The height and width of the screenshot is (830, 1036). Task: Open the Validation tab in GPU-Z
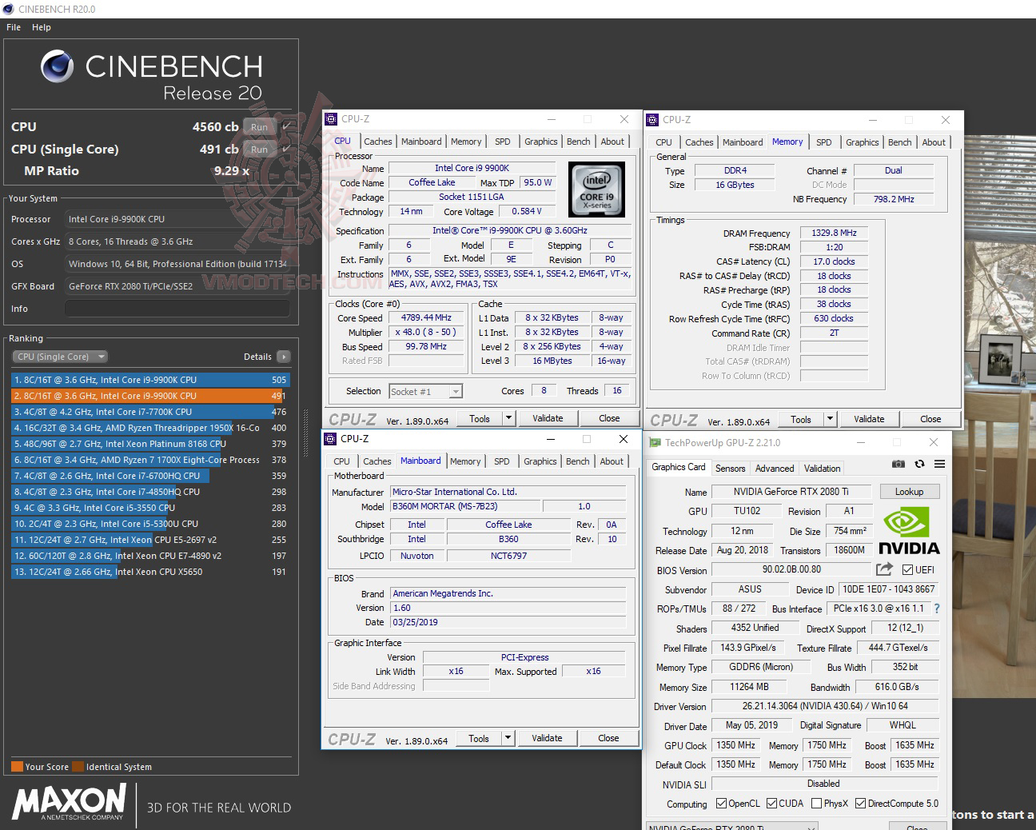[823, 469]
